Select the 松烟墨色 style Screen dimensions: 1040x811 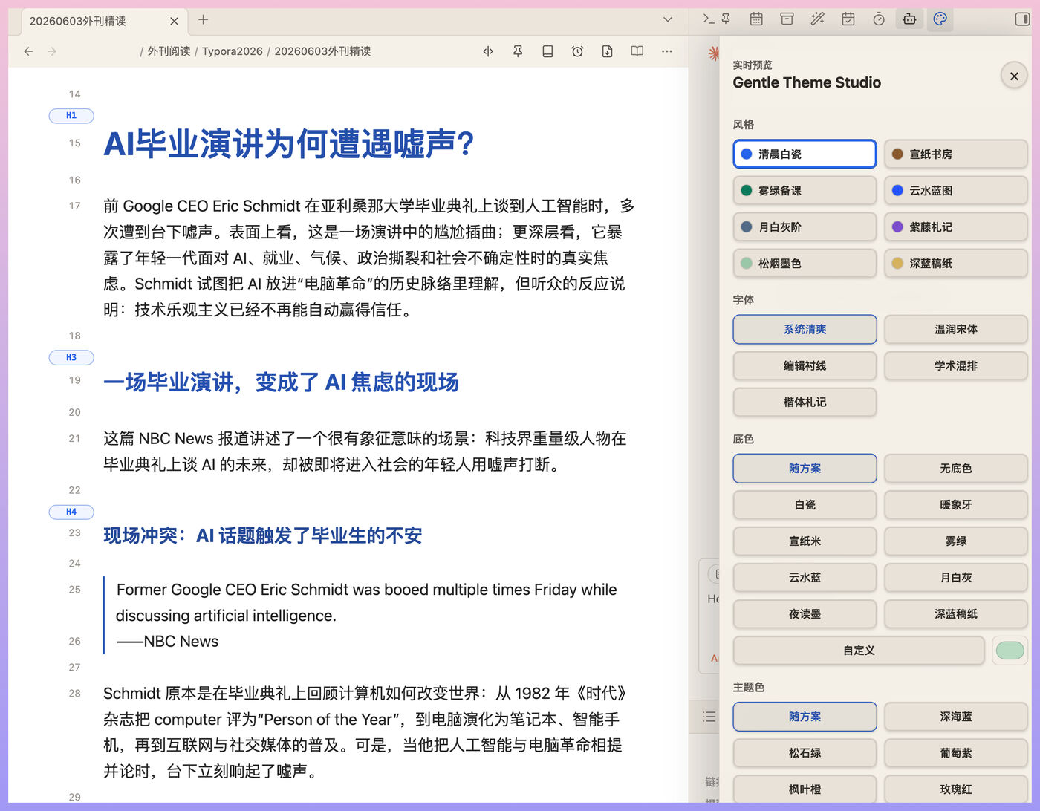coord(805,264)
